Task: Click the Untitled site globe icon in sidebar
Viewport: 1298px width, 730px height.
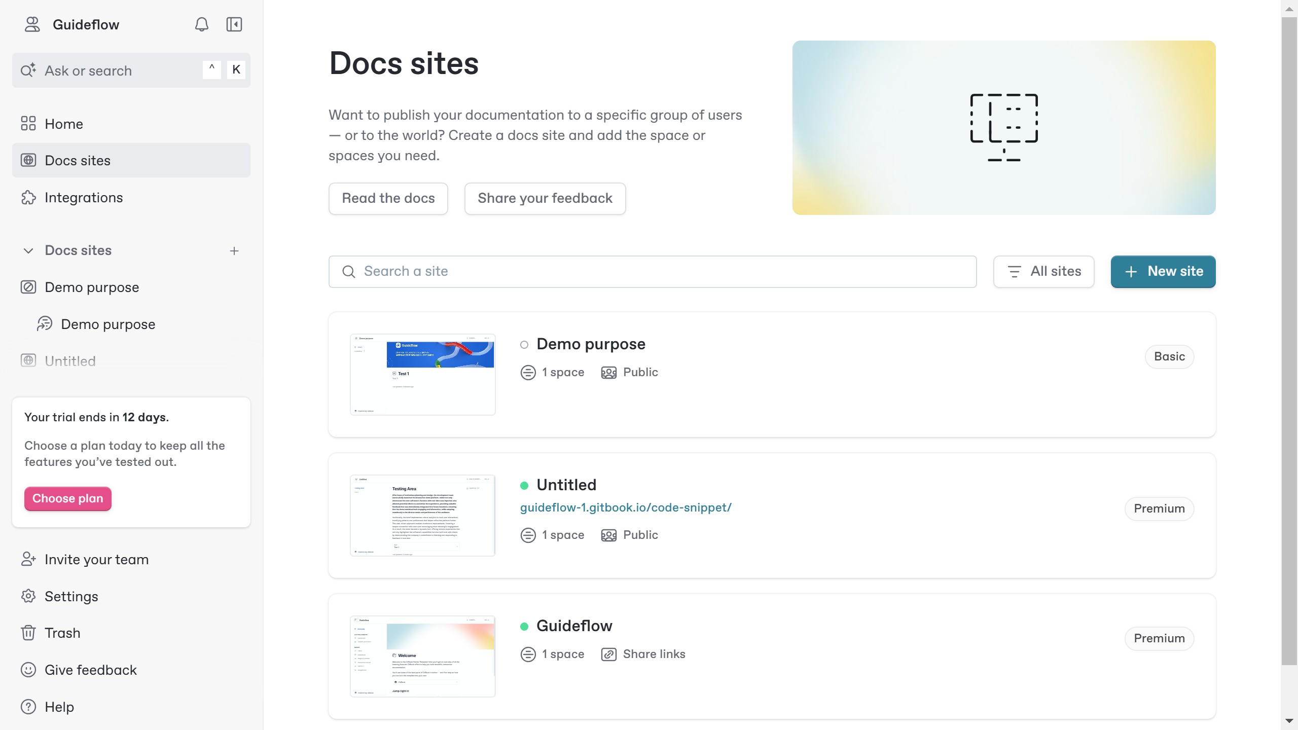Action: coord(28,360)
